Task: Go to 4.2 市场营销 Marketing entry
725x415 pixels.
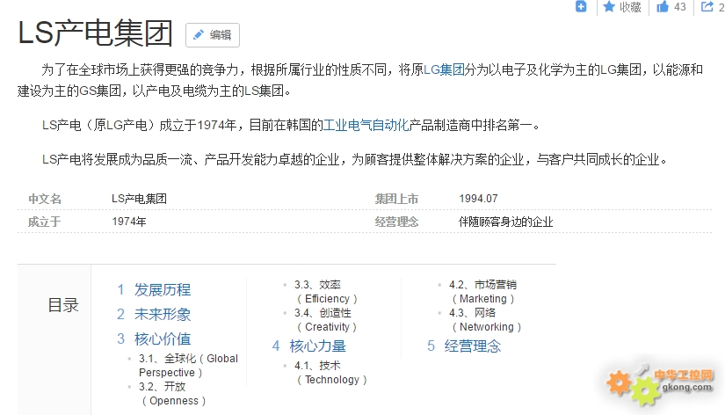Action: pyautogui.click(x=482, y=292)
